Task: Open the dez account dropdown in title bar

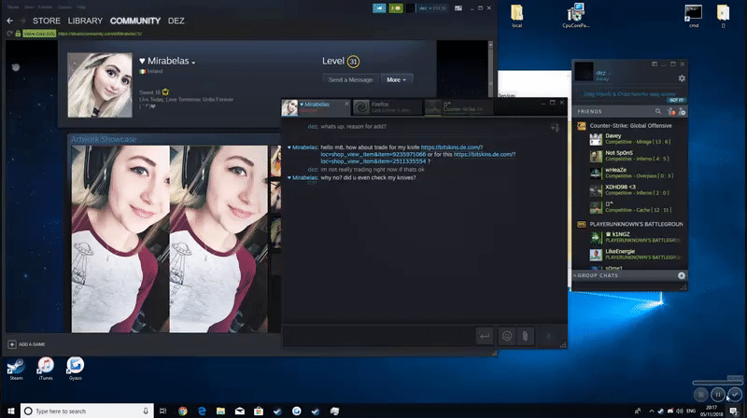Action: click(432, 8)
